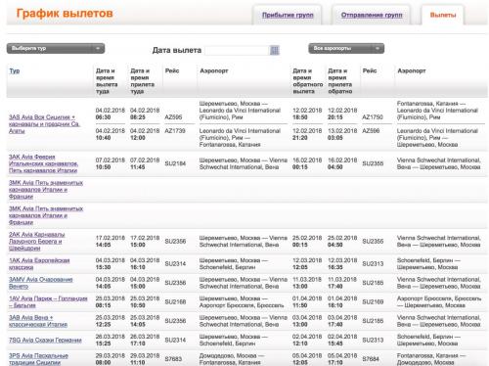This screenshot has height=366, width=489.
Task: Sort by the 'Тур' column header link
Action: [x=15, y=70]
